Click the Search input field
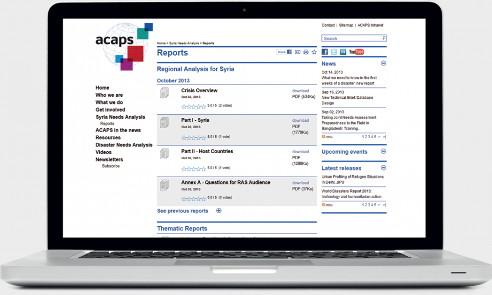 (x=351, y=38)
